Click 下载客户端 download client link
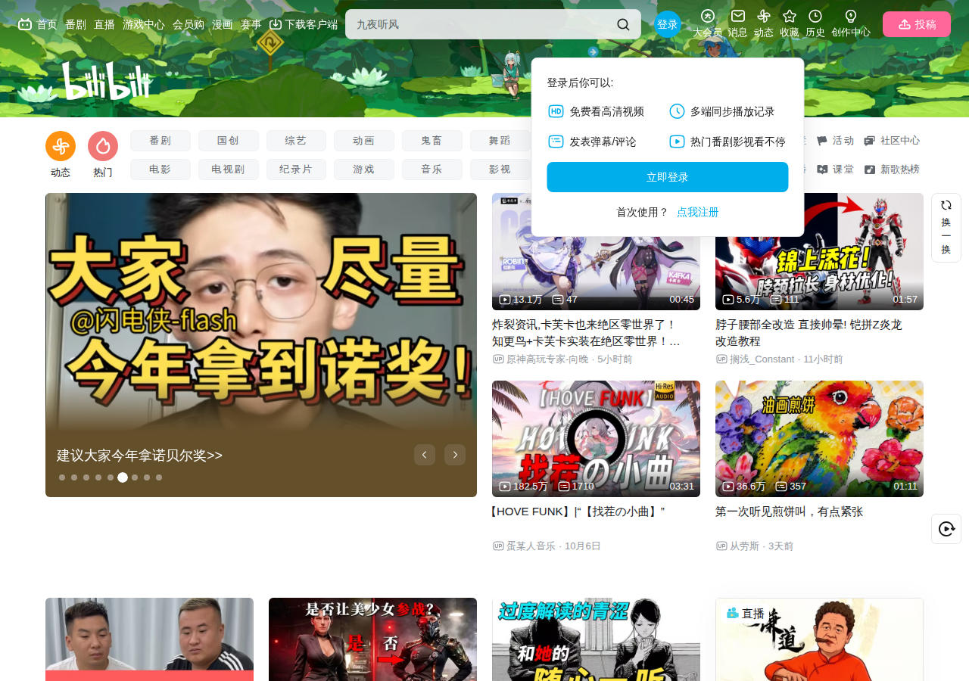Viewport: 969px width, 681px height. 304,24
